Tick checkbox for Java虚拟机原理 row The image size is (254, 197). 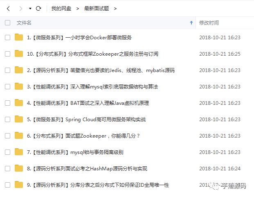pos(7,103)
